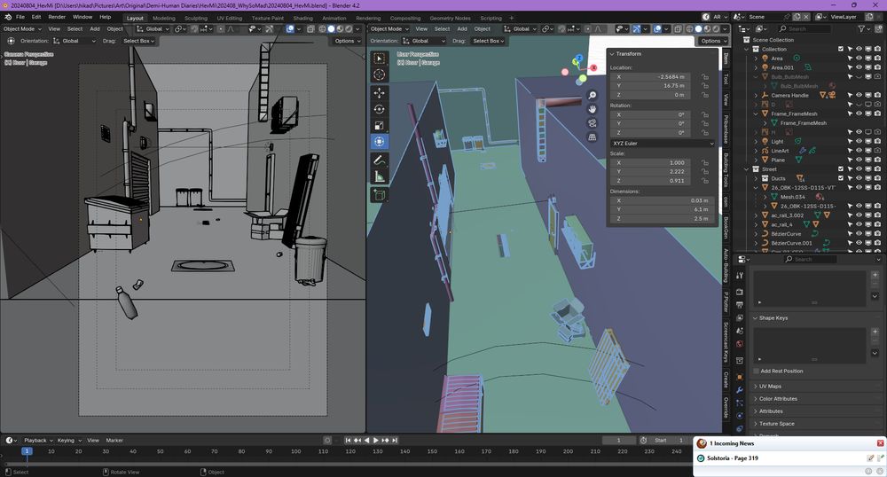Select the Move tool in right viewport

[379, 93]
